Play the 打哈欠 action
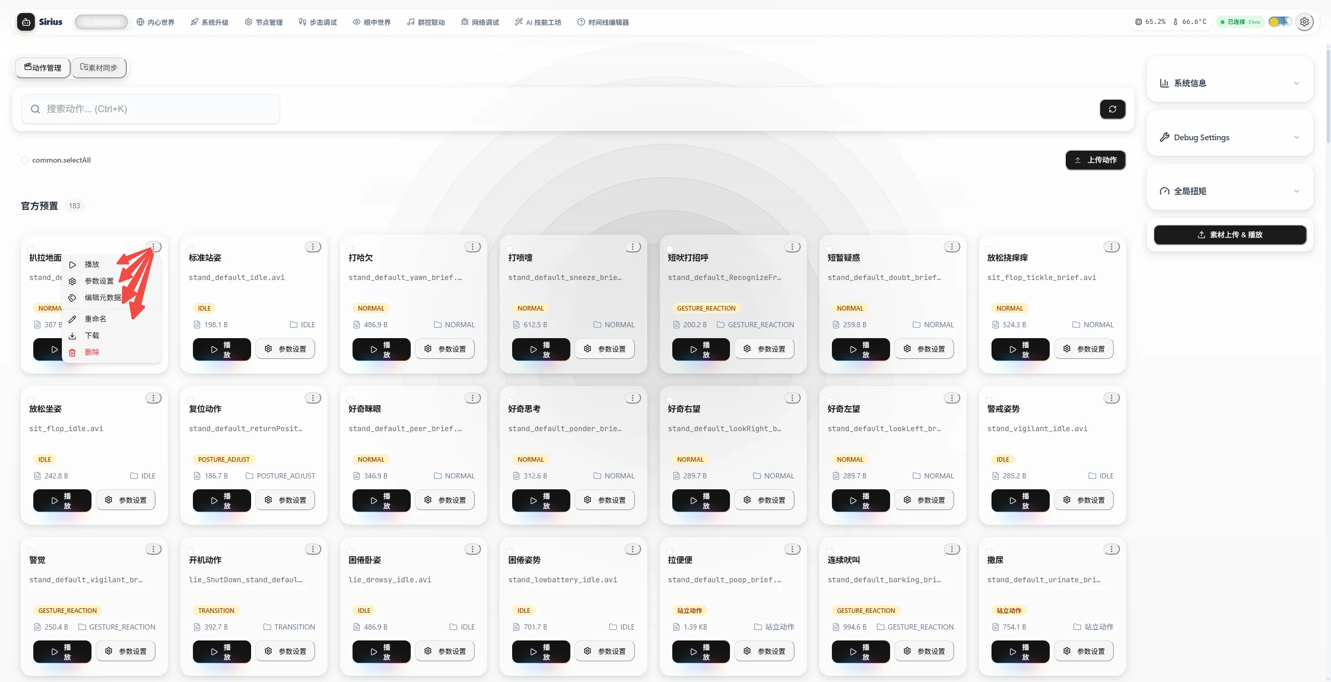Image resolution: width=1331 pixels, height=682 pixels. pos(382,349)
